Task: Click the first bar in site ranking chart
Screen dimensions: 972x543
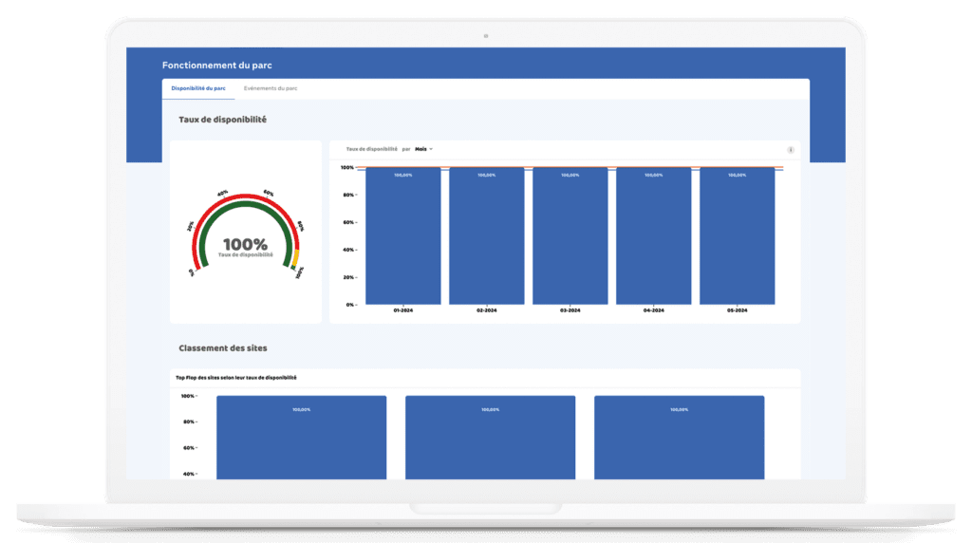Action: pyautogui.click(x=301, y=439)
